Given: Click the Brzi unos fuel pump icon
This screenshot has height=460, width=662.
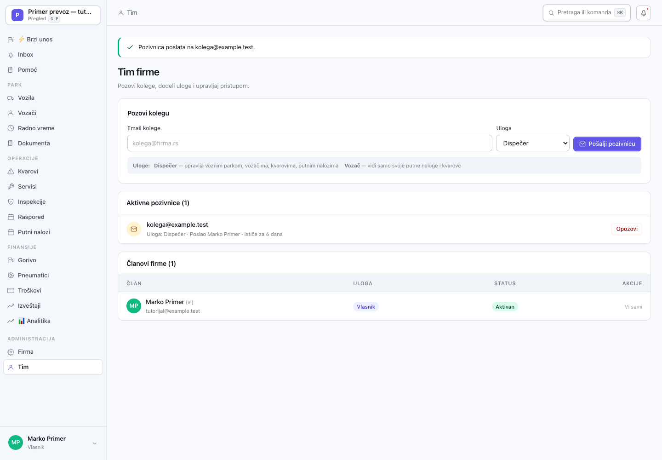Looking at the screenshot, I should pos(11,40).
